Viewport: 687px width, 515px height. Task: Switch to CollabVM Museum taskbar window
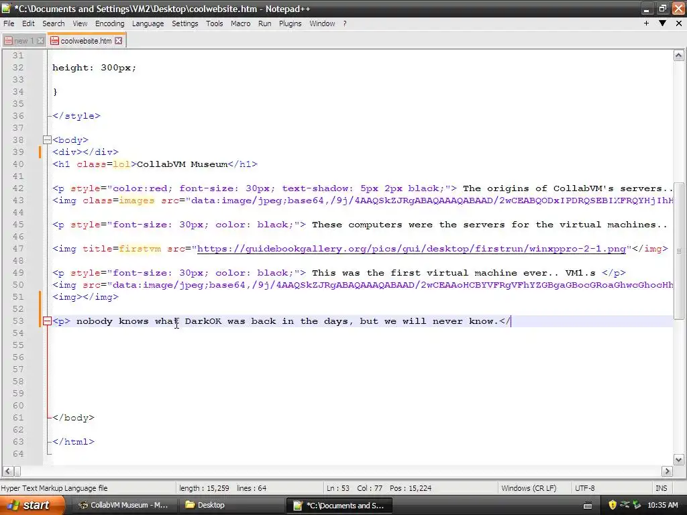click(x=123, y=506)
